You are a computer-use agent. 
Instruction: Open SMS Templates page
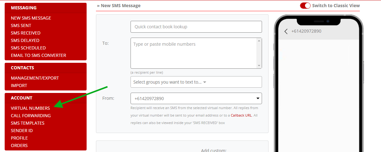tap(28, 123)
